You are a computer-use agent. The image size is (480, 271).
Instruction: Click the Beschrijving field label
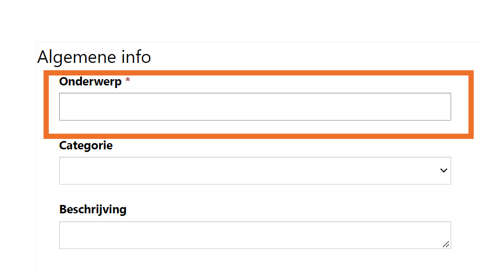point(93,210)
